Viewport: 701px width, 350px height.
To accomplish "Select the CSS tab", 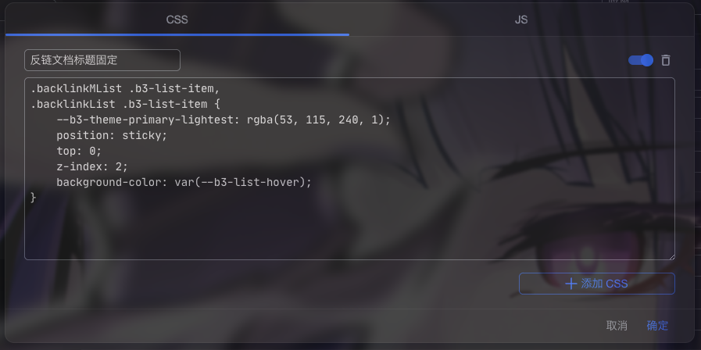I will coord(177,20).
